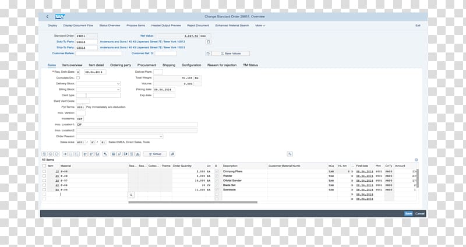The height and width of the screenshot is (247, 466).
Task: Click the deselect-all rows icon in the item toolbar
Action: pyautogui.click(x=77, y=154)
